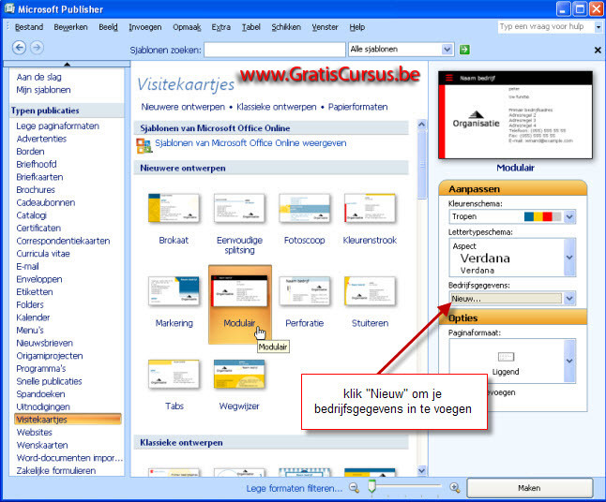Open the Paginaformaat dropdown arrow
606x502 pixels.
569,361
